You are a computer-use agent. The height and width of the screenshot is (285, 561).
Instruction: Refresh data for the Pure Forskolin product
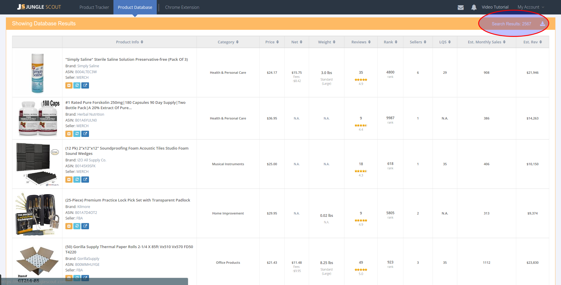[x=77, y=134]
